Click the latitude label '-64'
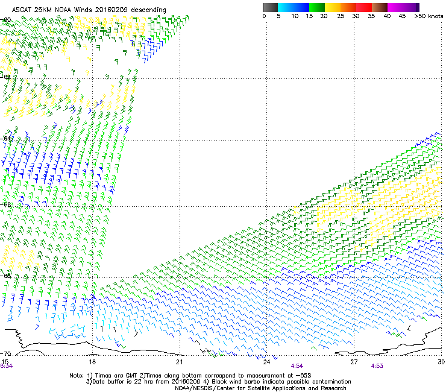446x392 pixels. [x=5, y=139]
